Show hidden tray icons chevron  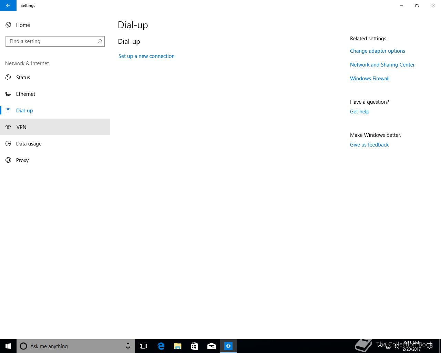coord(380,346)
